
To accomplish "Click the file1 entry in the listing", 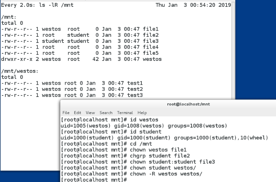I will (x=150, y=29).
